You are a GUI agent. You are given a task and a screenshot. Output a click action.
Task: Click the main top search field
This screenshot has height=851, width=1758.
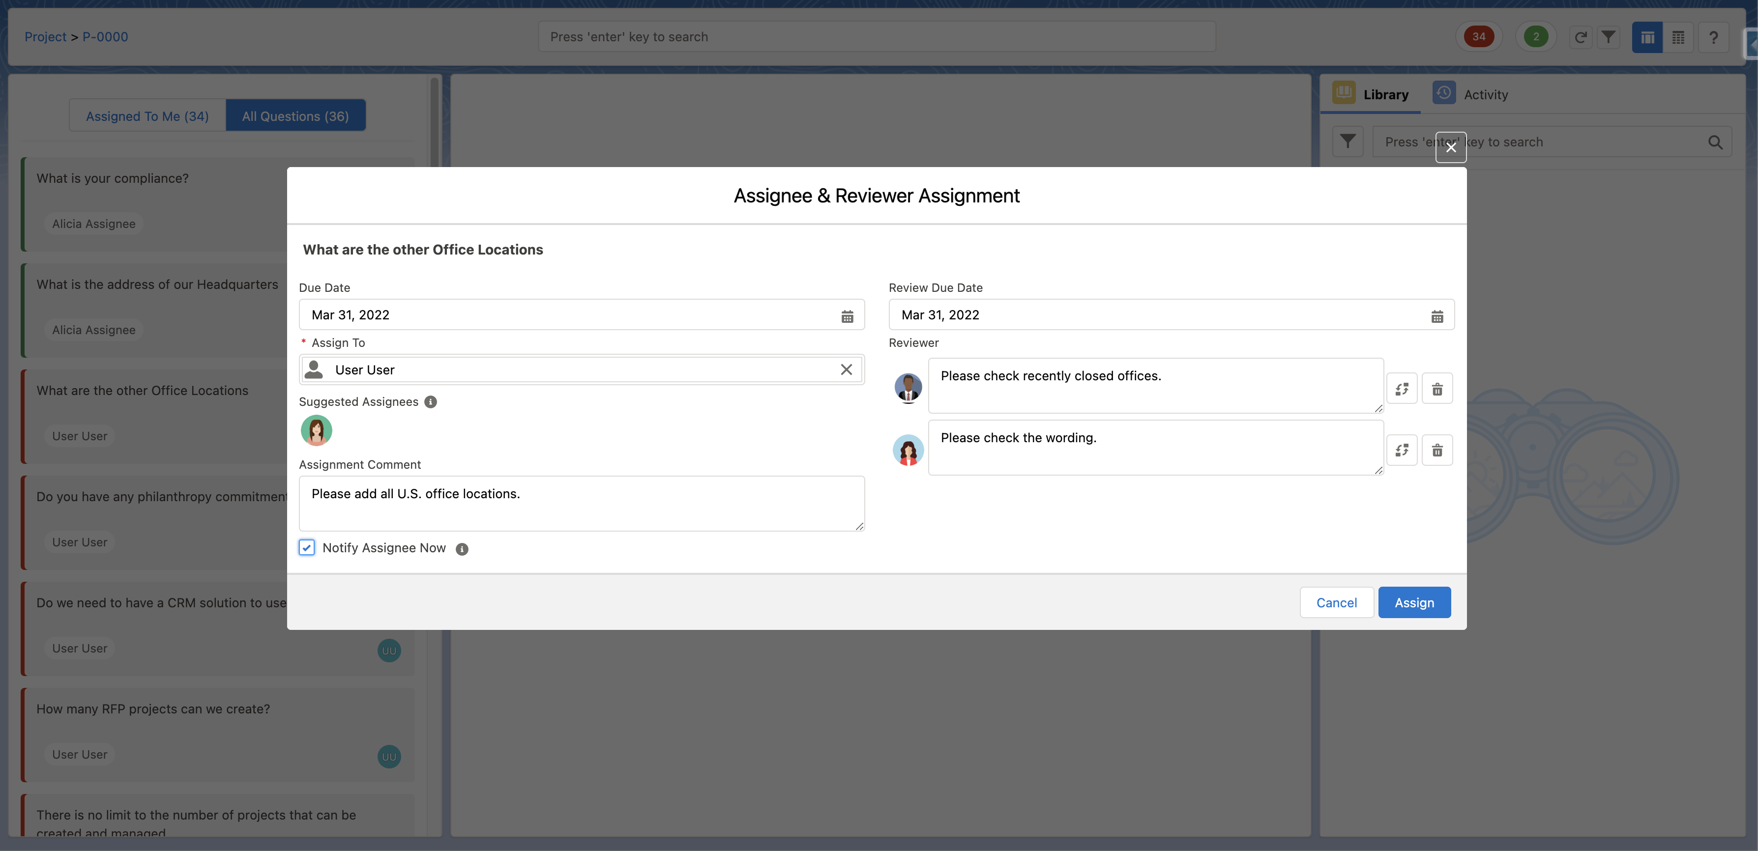(x=876, y=37)
